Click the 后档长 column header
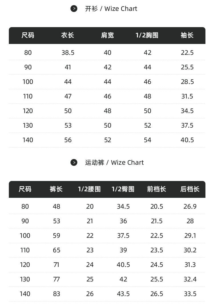This screenshot has height=304, width=214. click(190, 189)
